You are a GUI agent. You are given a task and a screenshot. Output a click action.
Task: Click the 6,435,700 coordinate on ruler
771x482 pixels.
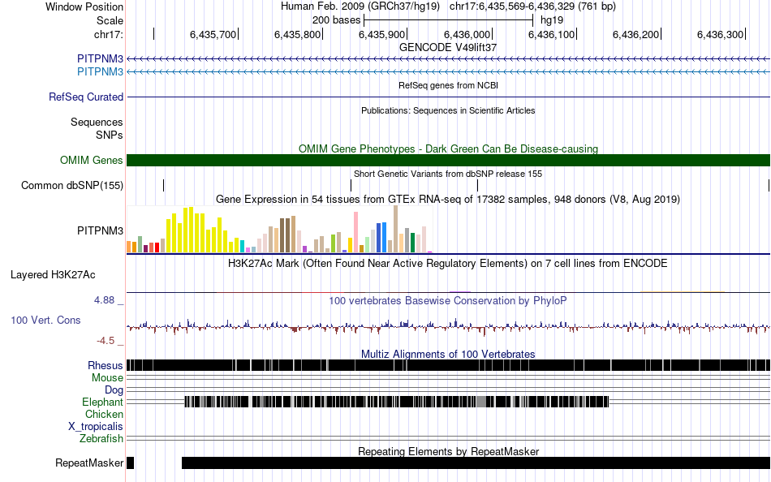click(213, 34)
